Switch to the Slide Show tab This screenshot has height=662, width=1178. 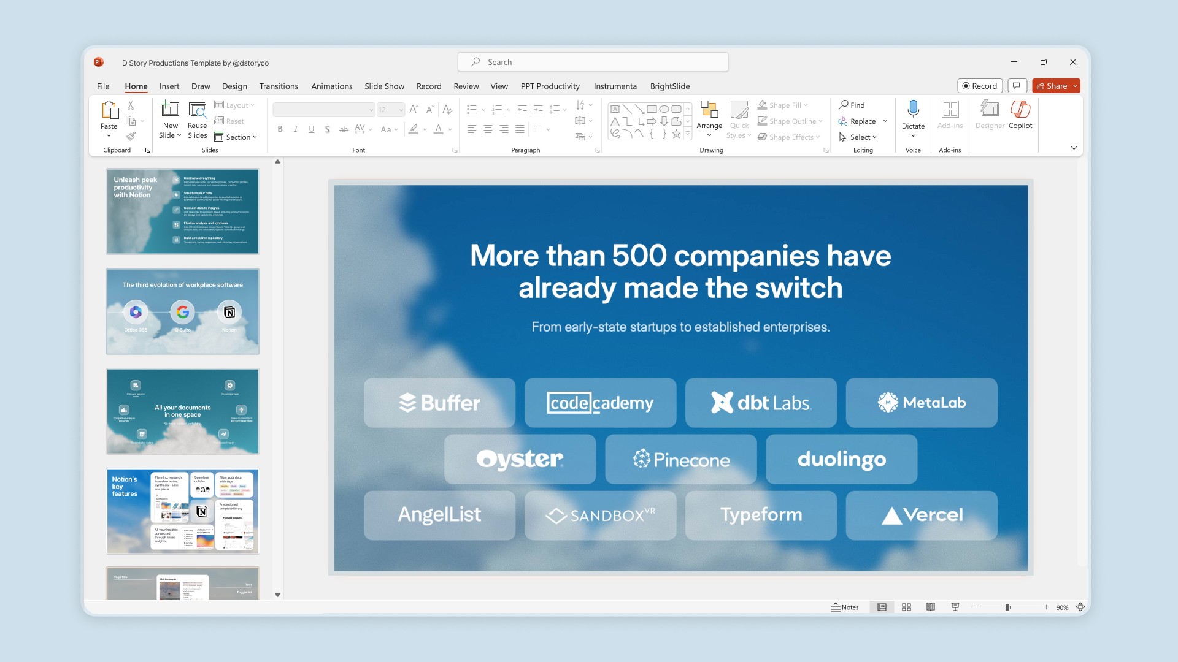384,86
